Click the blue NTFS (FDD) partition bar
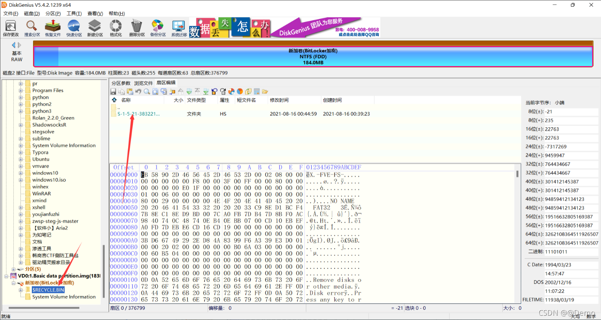This screenshot has height=320, width=601. pos(313,57)
